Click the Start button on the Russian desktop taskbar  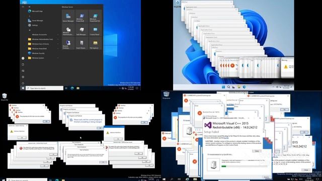click(x=164, y=179)
